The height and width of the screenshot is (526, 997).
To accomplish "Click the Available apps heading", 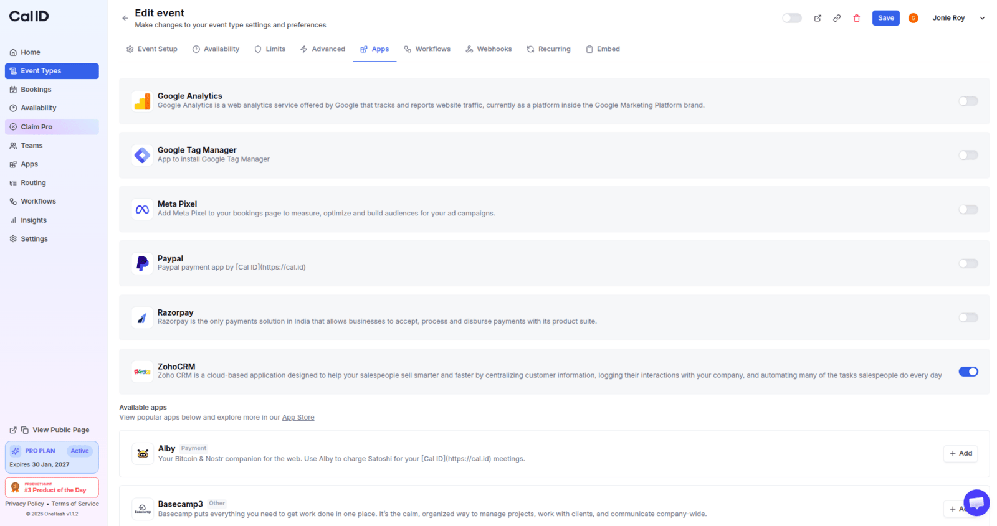I will [143, 408].
